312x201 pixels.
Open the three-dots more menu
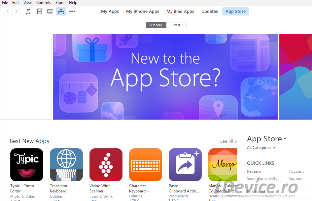coord(72,11)
